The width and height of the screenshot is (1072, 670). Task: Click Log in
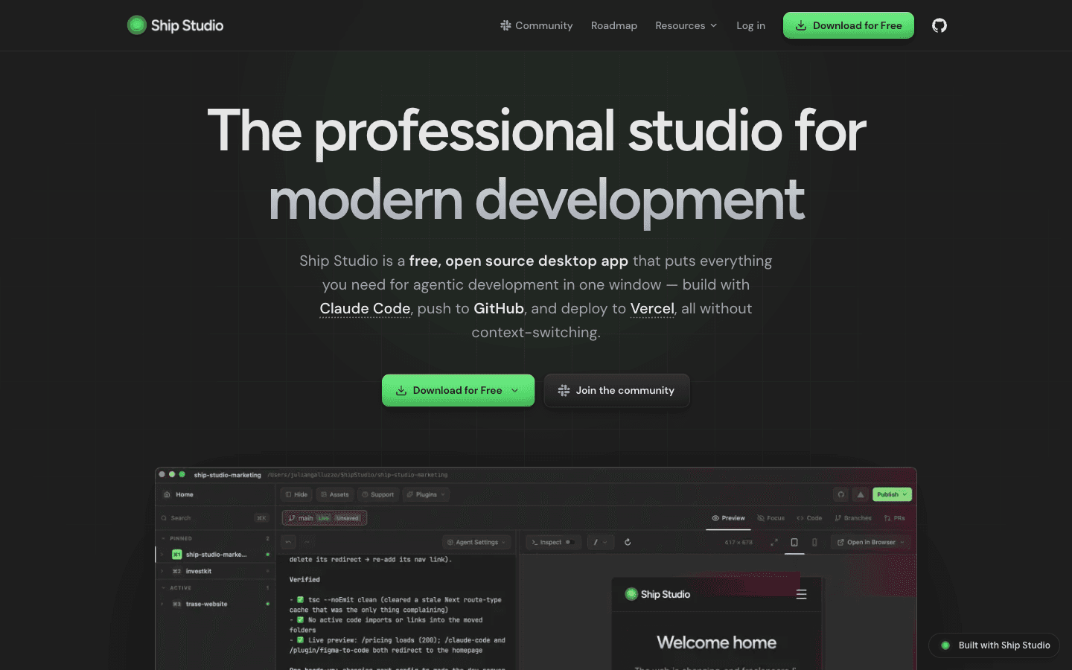tap(750, 25)
